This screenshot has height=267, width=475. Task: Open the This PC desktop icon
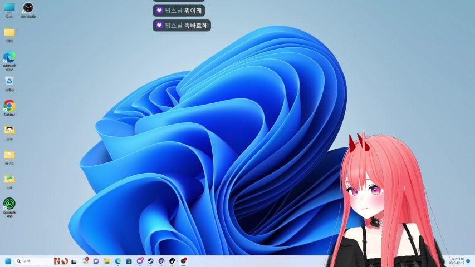[x=9, y=8]
